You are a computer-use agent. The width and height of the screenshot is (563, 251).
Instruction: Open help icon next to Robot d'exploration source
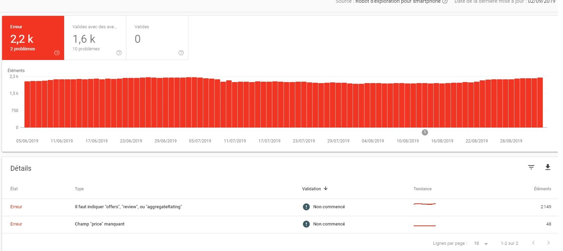pos(445,2)
